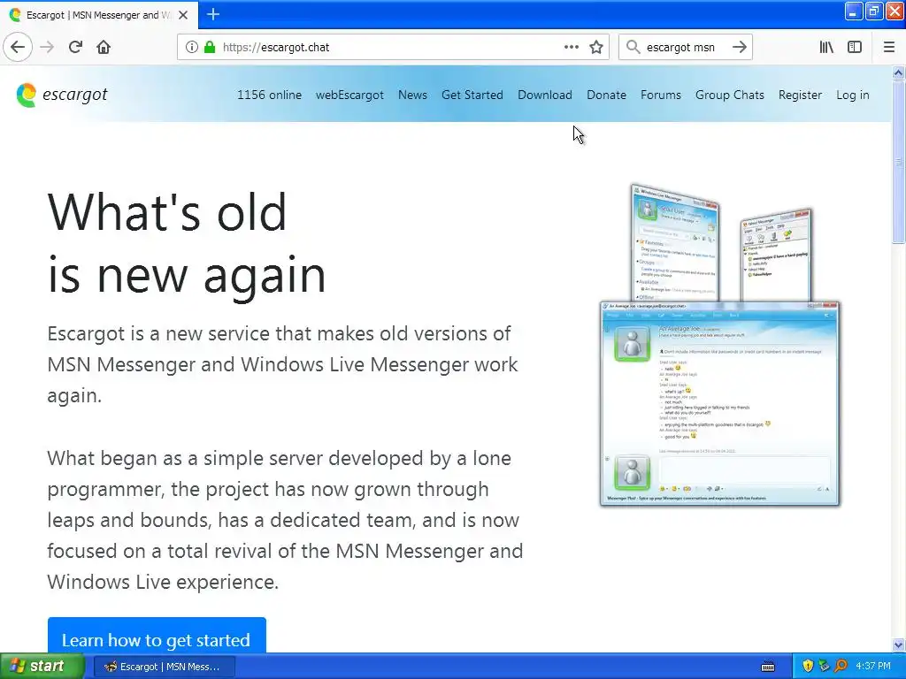Click the orange magnifier tray icon

(x=841, y=667)
